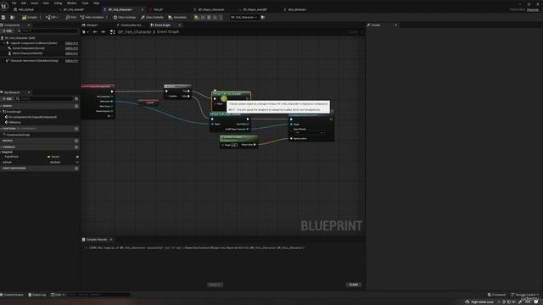The image size is (543, 305).
Task: Close the BP_Yeti_Character document tab
Action: [x=142, y=9]
